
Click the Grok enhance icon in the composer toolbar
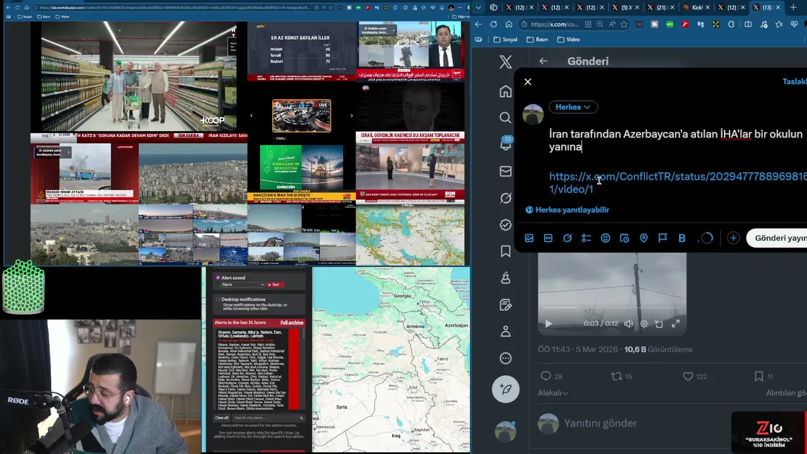pos(567,238)
